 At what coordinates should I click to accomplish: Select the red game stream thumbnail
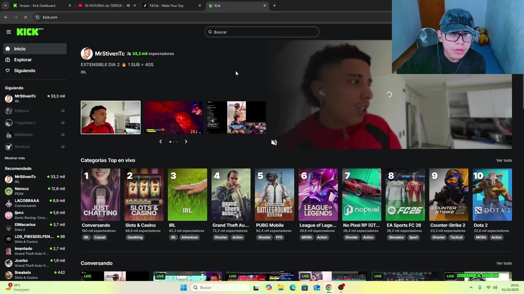173,118
